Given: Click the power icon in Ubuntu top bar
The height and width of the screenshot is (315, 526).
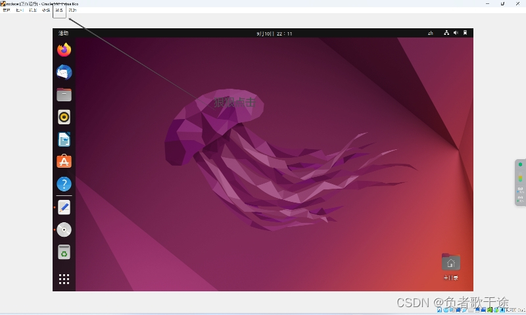Looking at the screenshot, I should pos(466,33).
